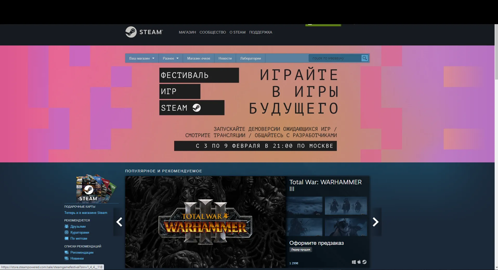Open Теперь и в магазине Steam link
Image resolution: width=498 pixels, height=270 pixels.
86,213
